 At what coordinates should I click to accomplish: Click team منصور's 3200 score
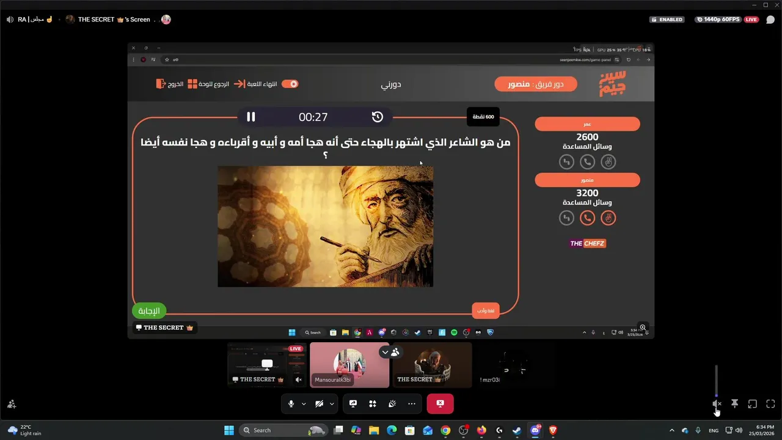[x=587, y=193]
